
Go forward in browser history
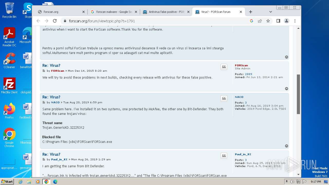pos(47,21)
